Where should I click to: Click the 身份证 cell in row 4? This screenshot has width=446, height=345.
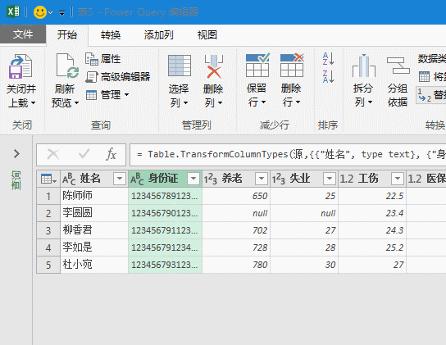click(x=166, y=247)
